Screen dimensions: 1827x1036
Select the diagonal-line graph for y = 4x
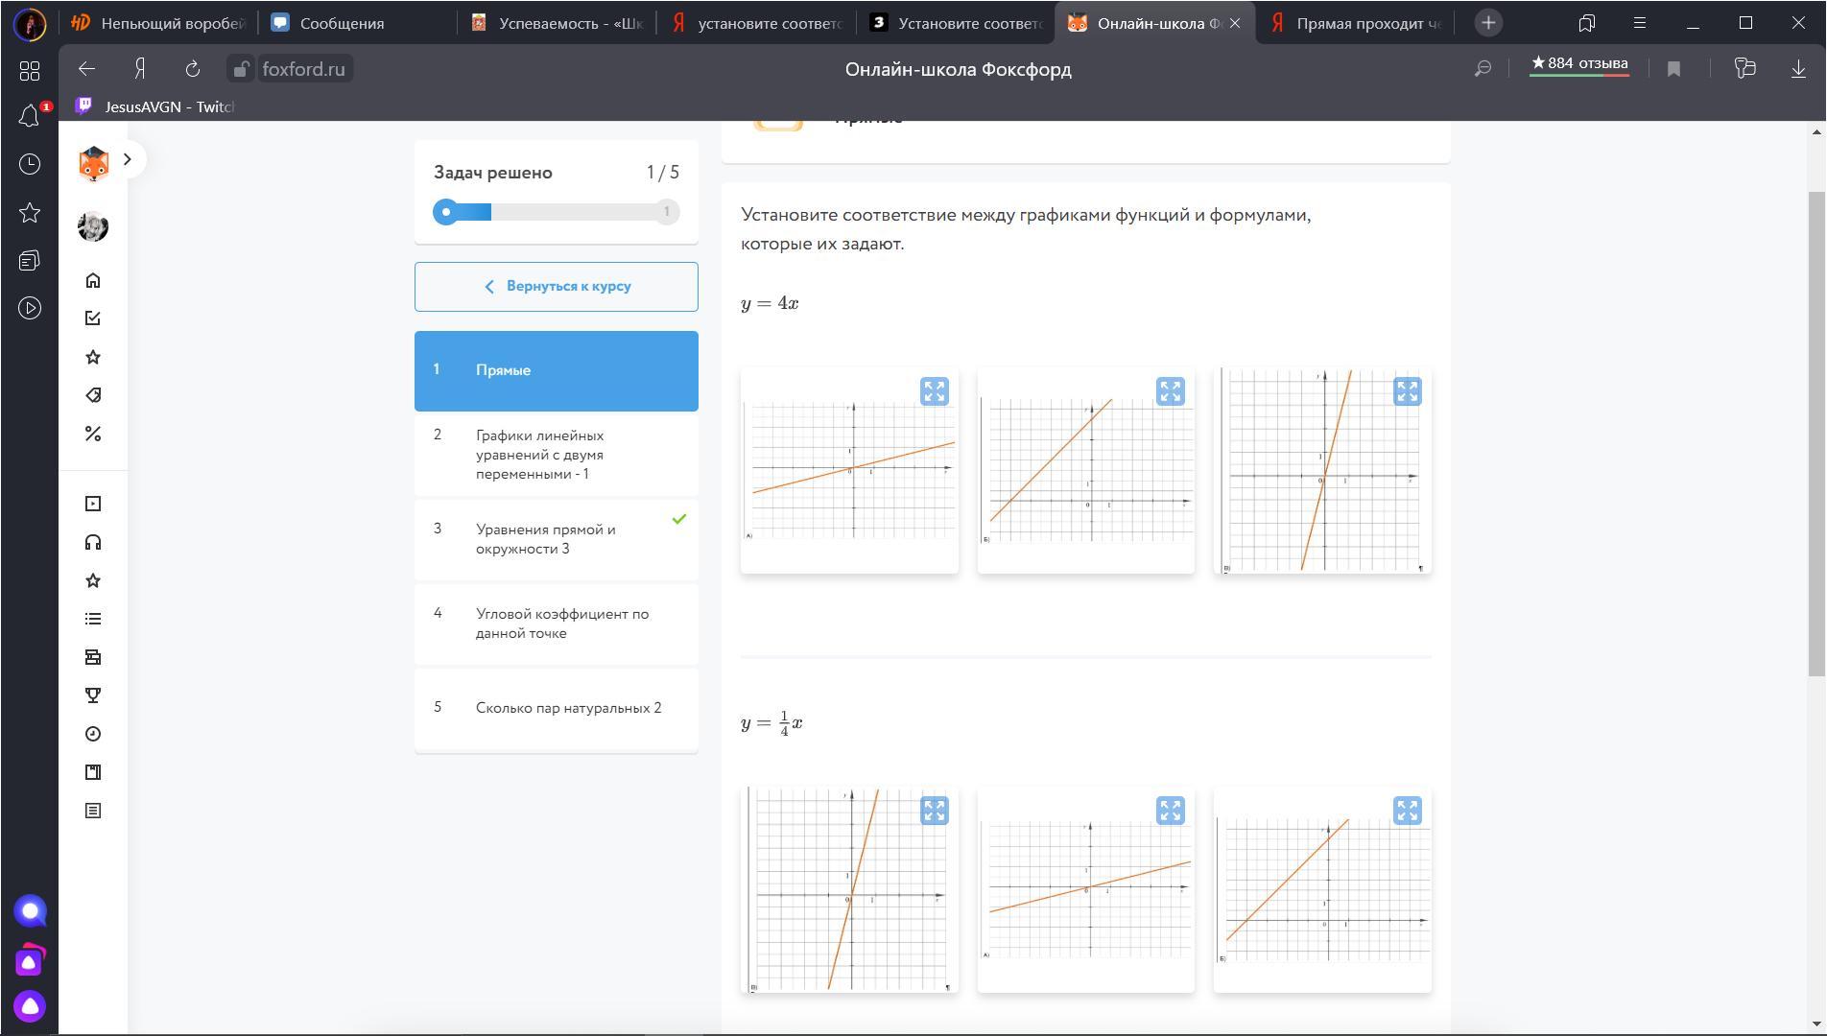click(1086, 470)
